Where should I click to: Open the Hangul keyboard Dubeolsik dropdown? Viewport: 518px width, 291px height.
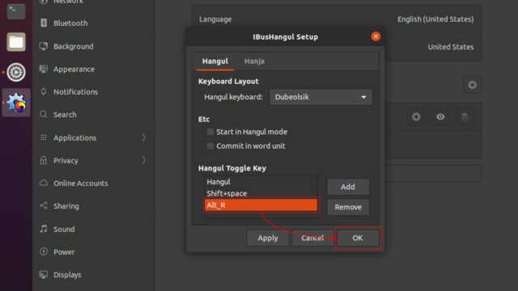point(321,97)
